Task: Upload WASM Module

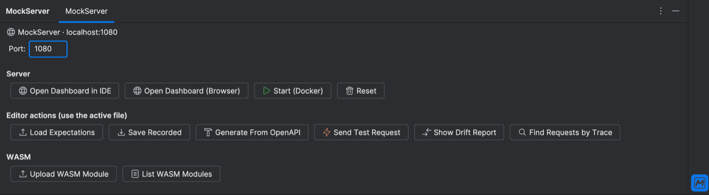Action: tap(64, 174)
